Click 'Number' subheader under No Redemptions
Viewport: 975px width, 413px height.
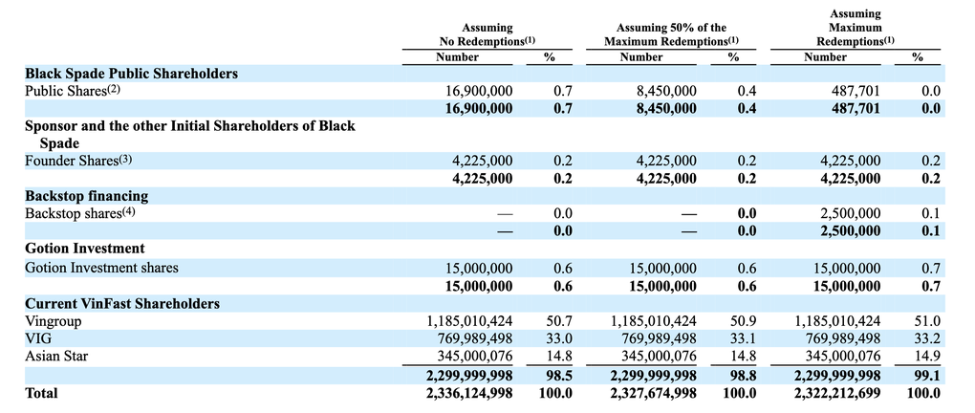[x=457, y=57]
